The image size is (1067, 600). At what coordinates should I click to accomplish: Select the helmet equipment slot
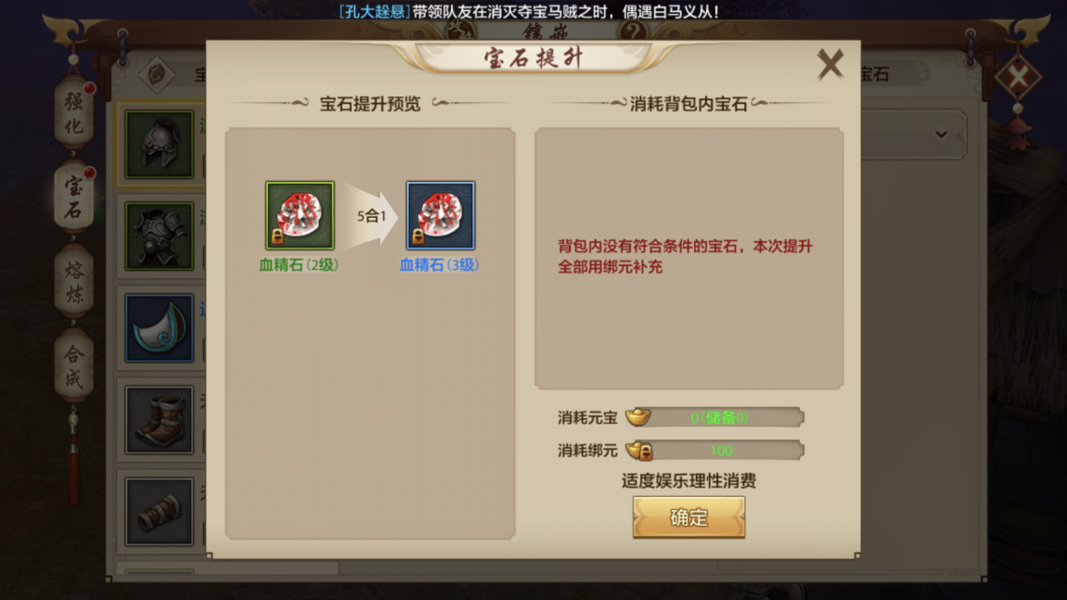click(160, 145)
